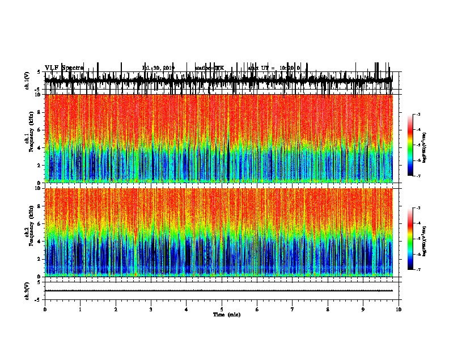Click the ch.2 colorbar 'log(PSD)' label
This screenshot has width=449, height=347.
(x=424, y=241)
